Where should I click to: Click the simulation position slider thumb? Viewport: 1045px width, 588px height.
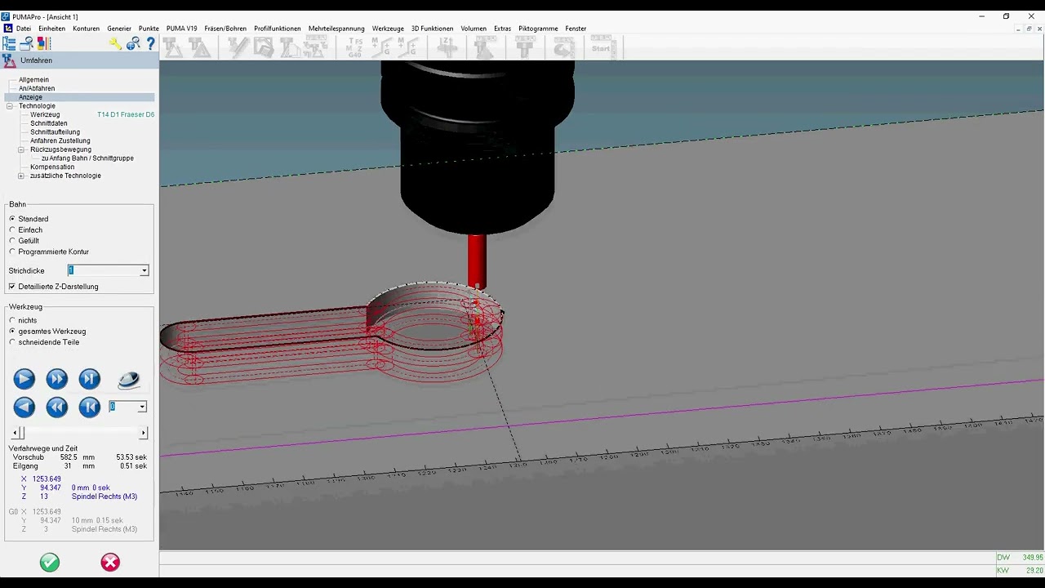21,433
